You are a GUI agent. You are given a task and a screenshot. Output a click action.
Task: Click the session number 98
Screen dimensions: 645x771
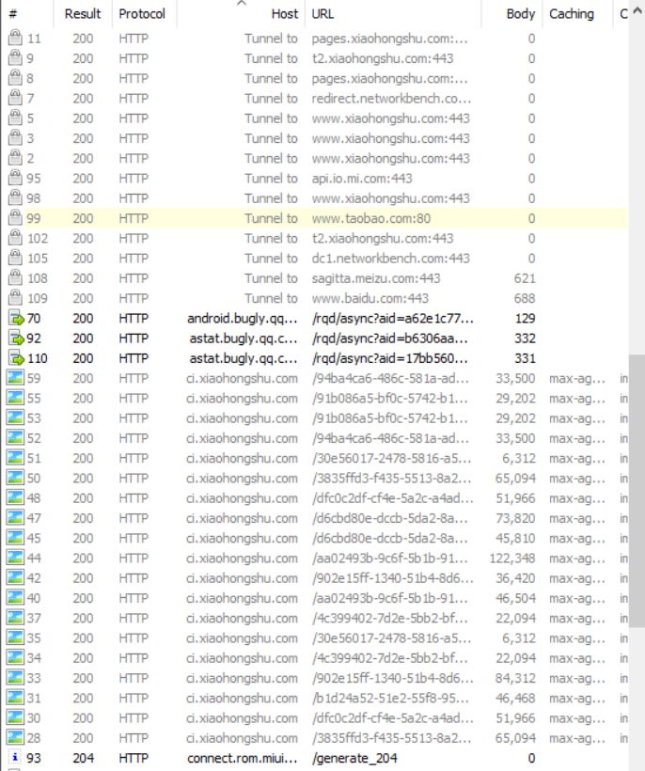[34, 198]
